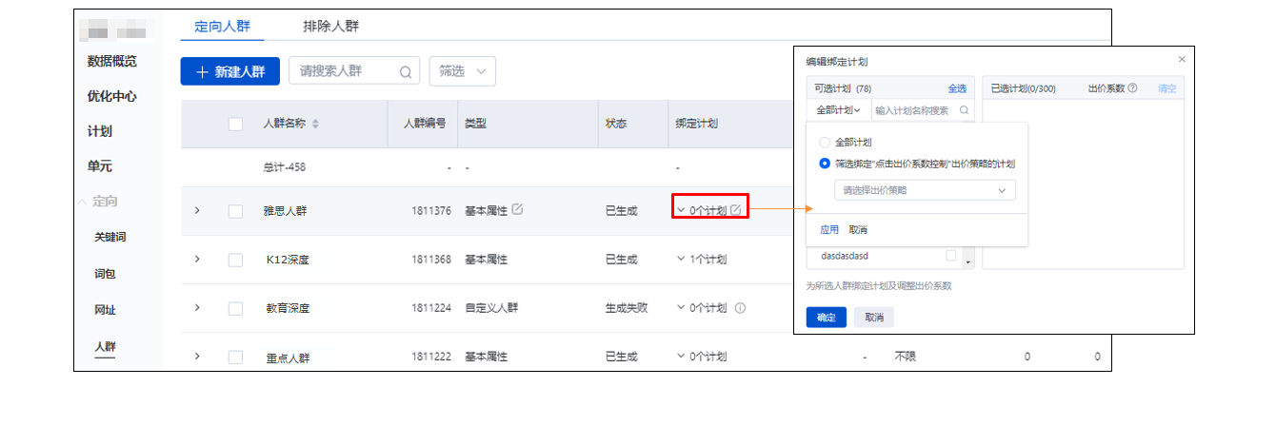Click search icon in 输入计划名称搜索 field
This screenshot has height=445, width=1276.
click(x=964, y=110)
